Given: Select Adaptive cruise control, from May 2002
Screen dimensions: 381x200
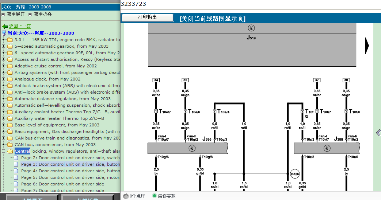Looking at the screenshot, I should pyautogui.click(x=56, y=66).
